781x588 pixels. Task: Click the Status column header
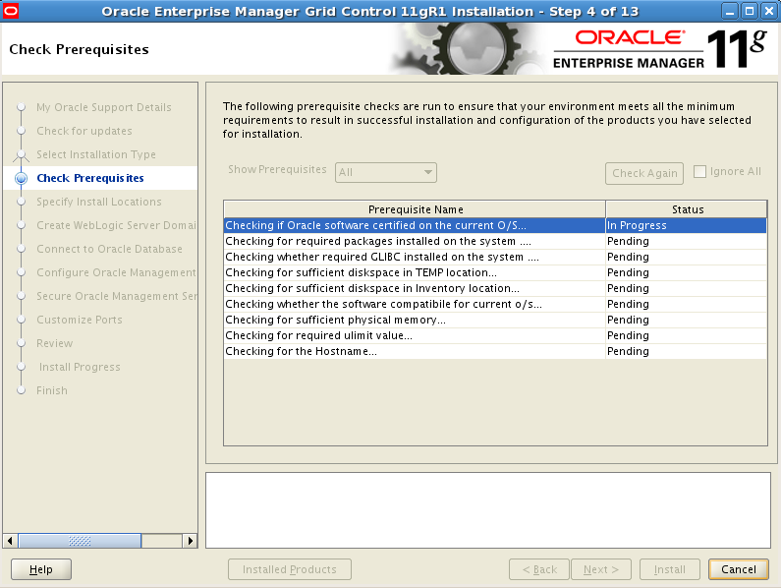[687, 209]
